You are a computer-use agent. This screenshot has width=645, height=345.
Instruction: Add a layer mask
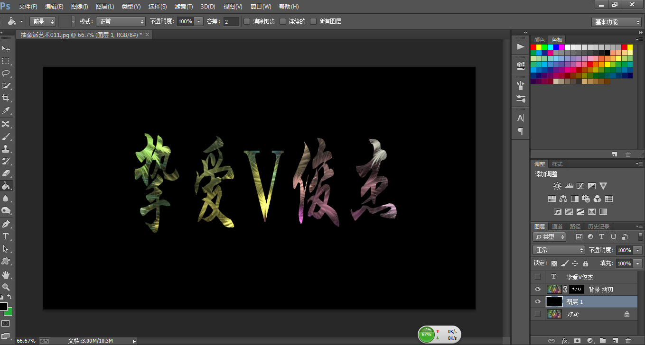(x=577, y=340)
